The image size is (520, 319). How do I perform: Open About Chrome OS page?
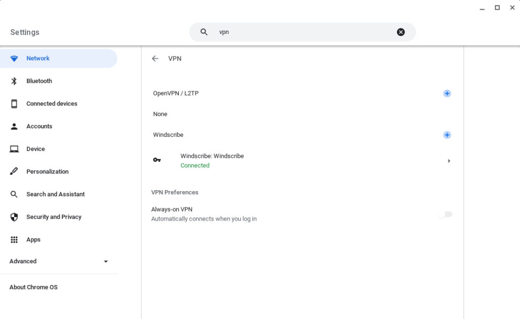34,287
